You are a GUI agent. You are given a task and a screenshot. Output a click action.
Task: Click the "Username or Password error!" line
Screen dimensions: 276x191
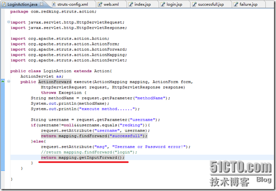coord(116,147)
